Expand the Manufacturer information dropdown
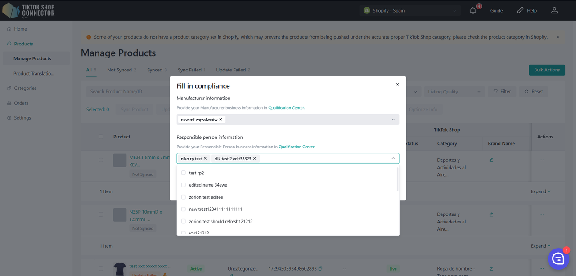This screenshot has height=276, width=576. click(x=393, y=120)
